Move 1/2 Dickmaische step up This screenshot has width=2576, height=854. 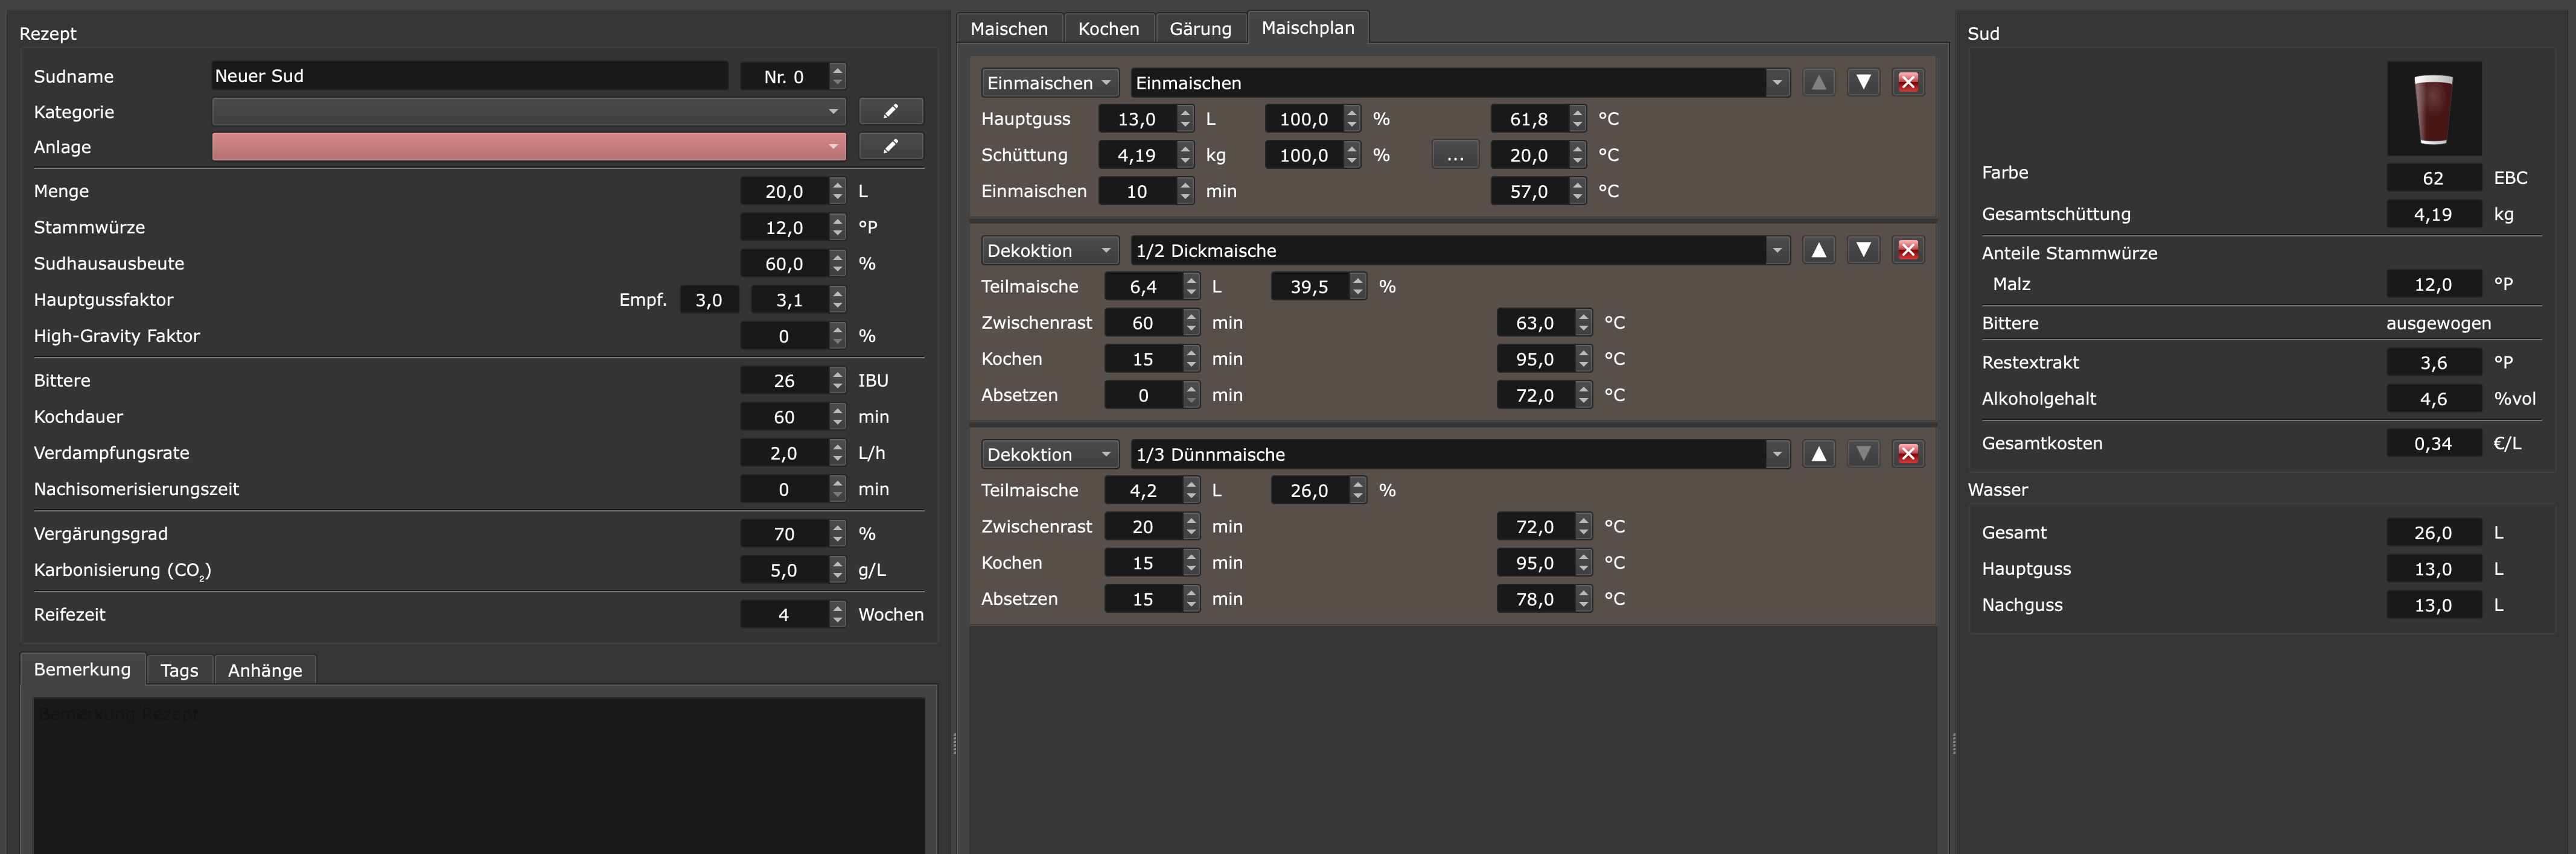[1818, 251]
